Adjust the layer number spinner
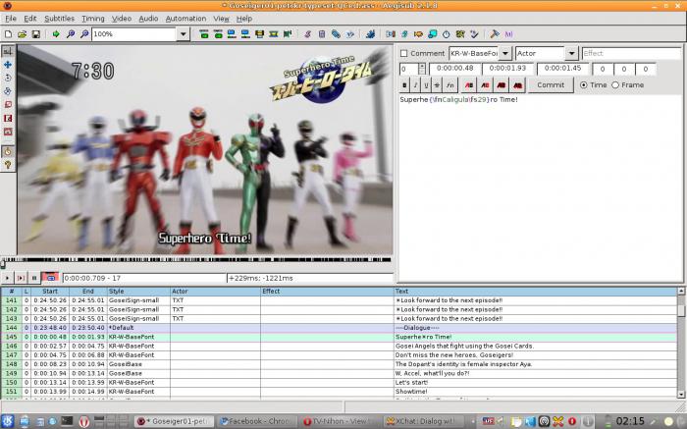The image size is (687, 429). pos(421,69)
